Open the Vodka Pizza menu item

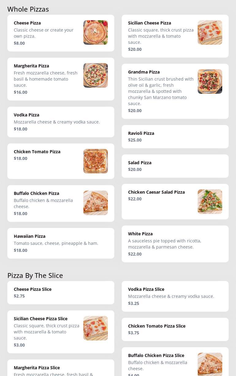click(x=61, y=122)
